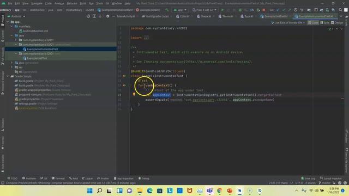
Task: Switch to the Theme.kt tab
Action: pos(226,16)
